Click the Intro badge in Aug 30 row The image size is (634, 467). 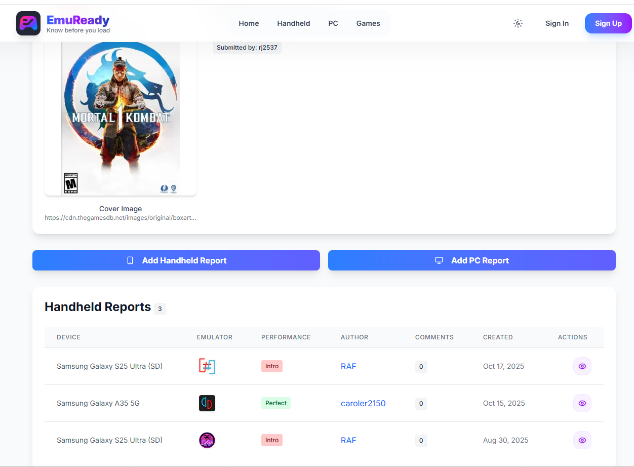[272, 440]
